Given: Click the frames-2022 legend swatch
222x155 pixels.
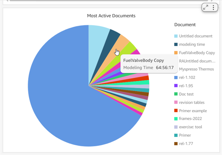Looking at the screenshot, I should 176,119.
